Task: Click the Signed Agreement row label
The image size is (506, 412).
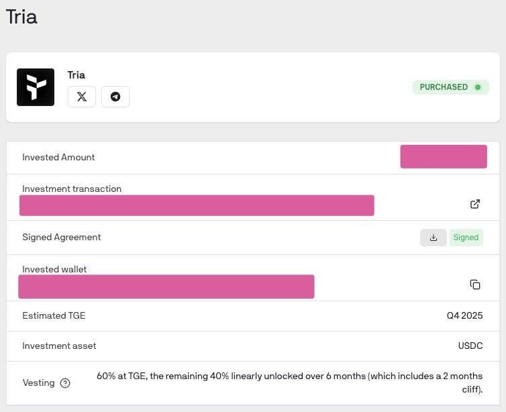Action: pyautogui.click(x=62, y=237)
